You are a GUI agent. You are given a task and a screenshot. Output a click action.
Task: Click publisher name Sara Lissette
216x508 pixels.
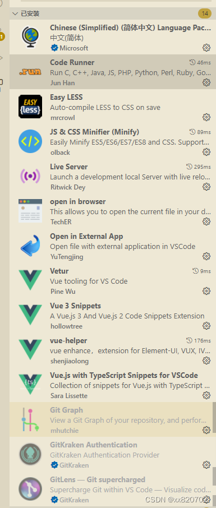(69, 396)
